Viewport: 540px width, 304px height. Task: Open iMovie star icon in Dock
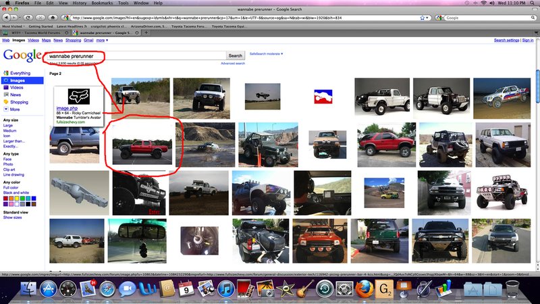coord(285,288)
